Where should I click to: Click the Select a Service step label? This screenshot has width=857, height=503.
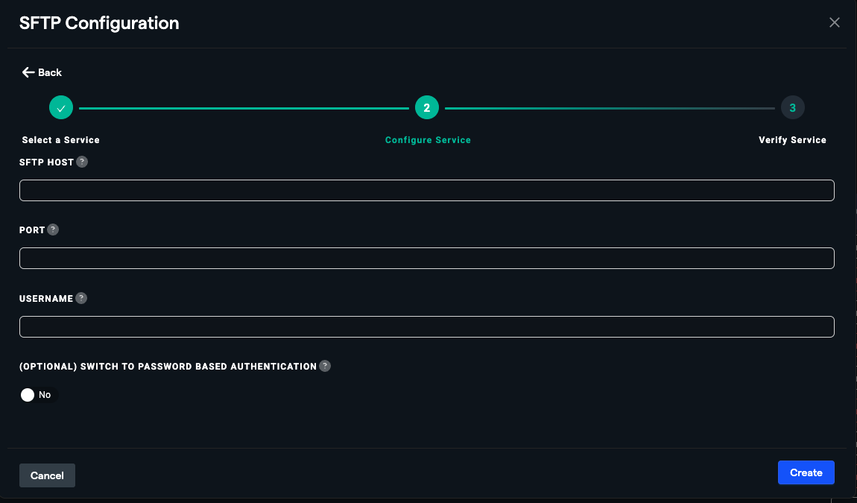tap(61, 140)
